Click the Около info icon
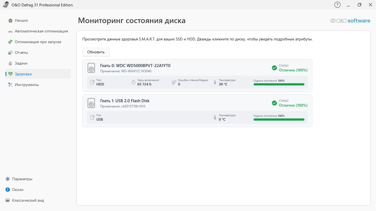 point(8,190)
